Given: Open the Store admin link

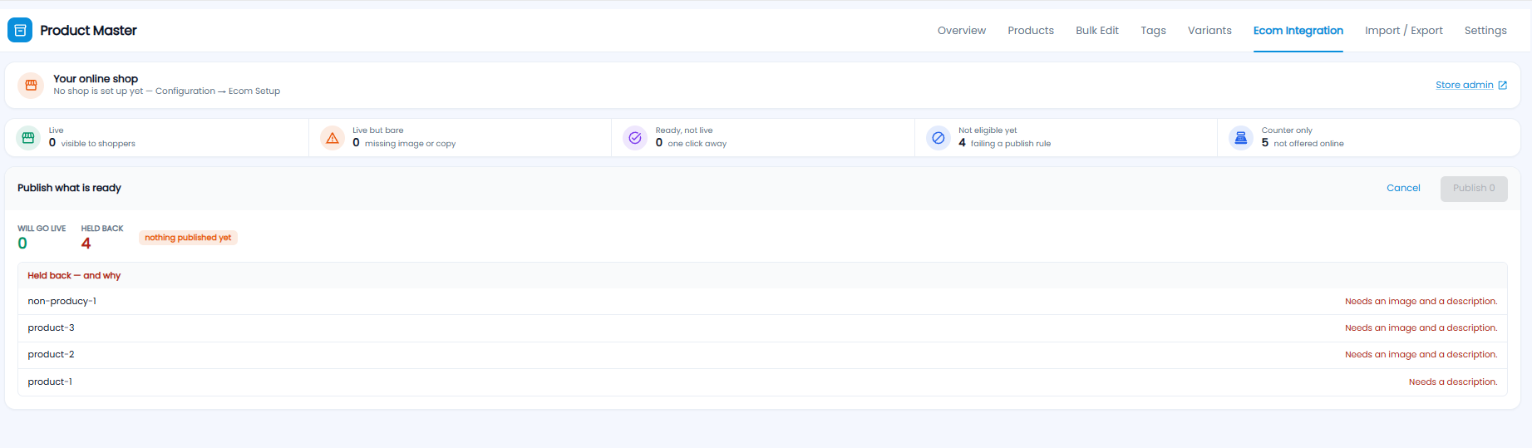Looking at the screenshot, I should click(x=1465, y=85).
